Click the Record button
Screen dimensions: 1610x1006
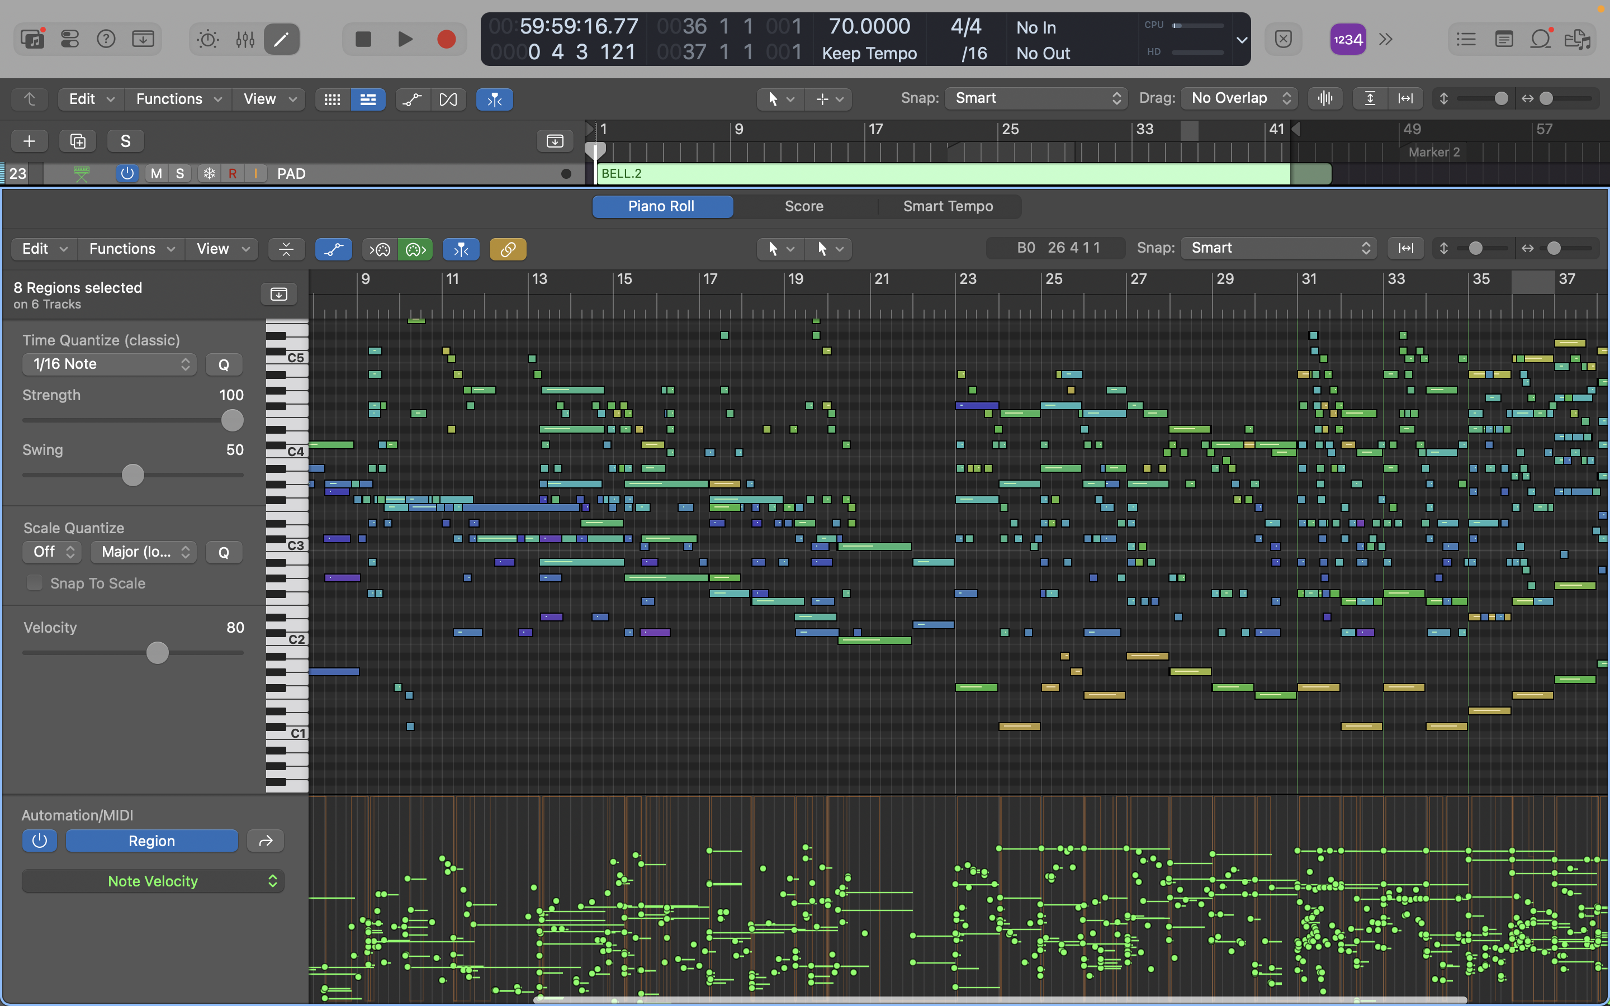coord(446,39)
